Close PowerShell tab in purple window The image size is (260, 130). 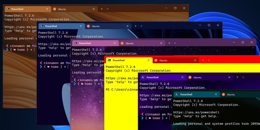pos(183,77)
